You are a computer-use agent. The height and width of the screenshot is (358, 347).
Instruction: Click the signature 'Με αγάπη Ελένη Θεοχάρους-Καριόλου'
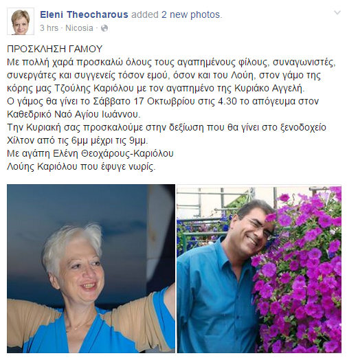(90, 153)
